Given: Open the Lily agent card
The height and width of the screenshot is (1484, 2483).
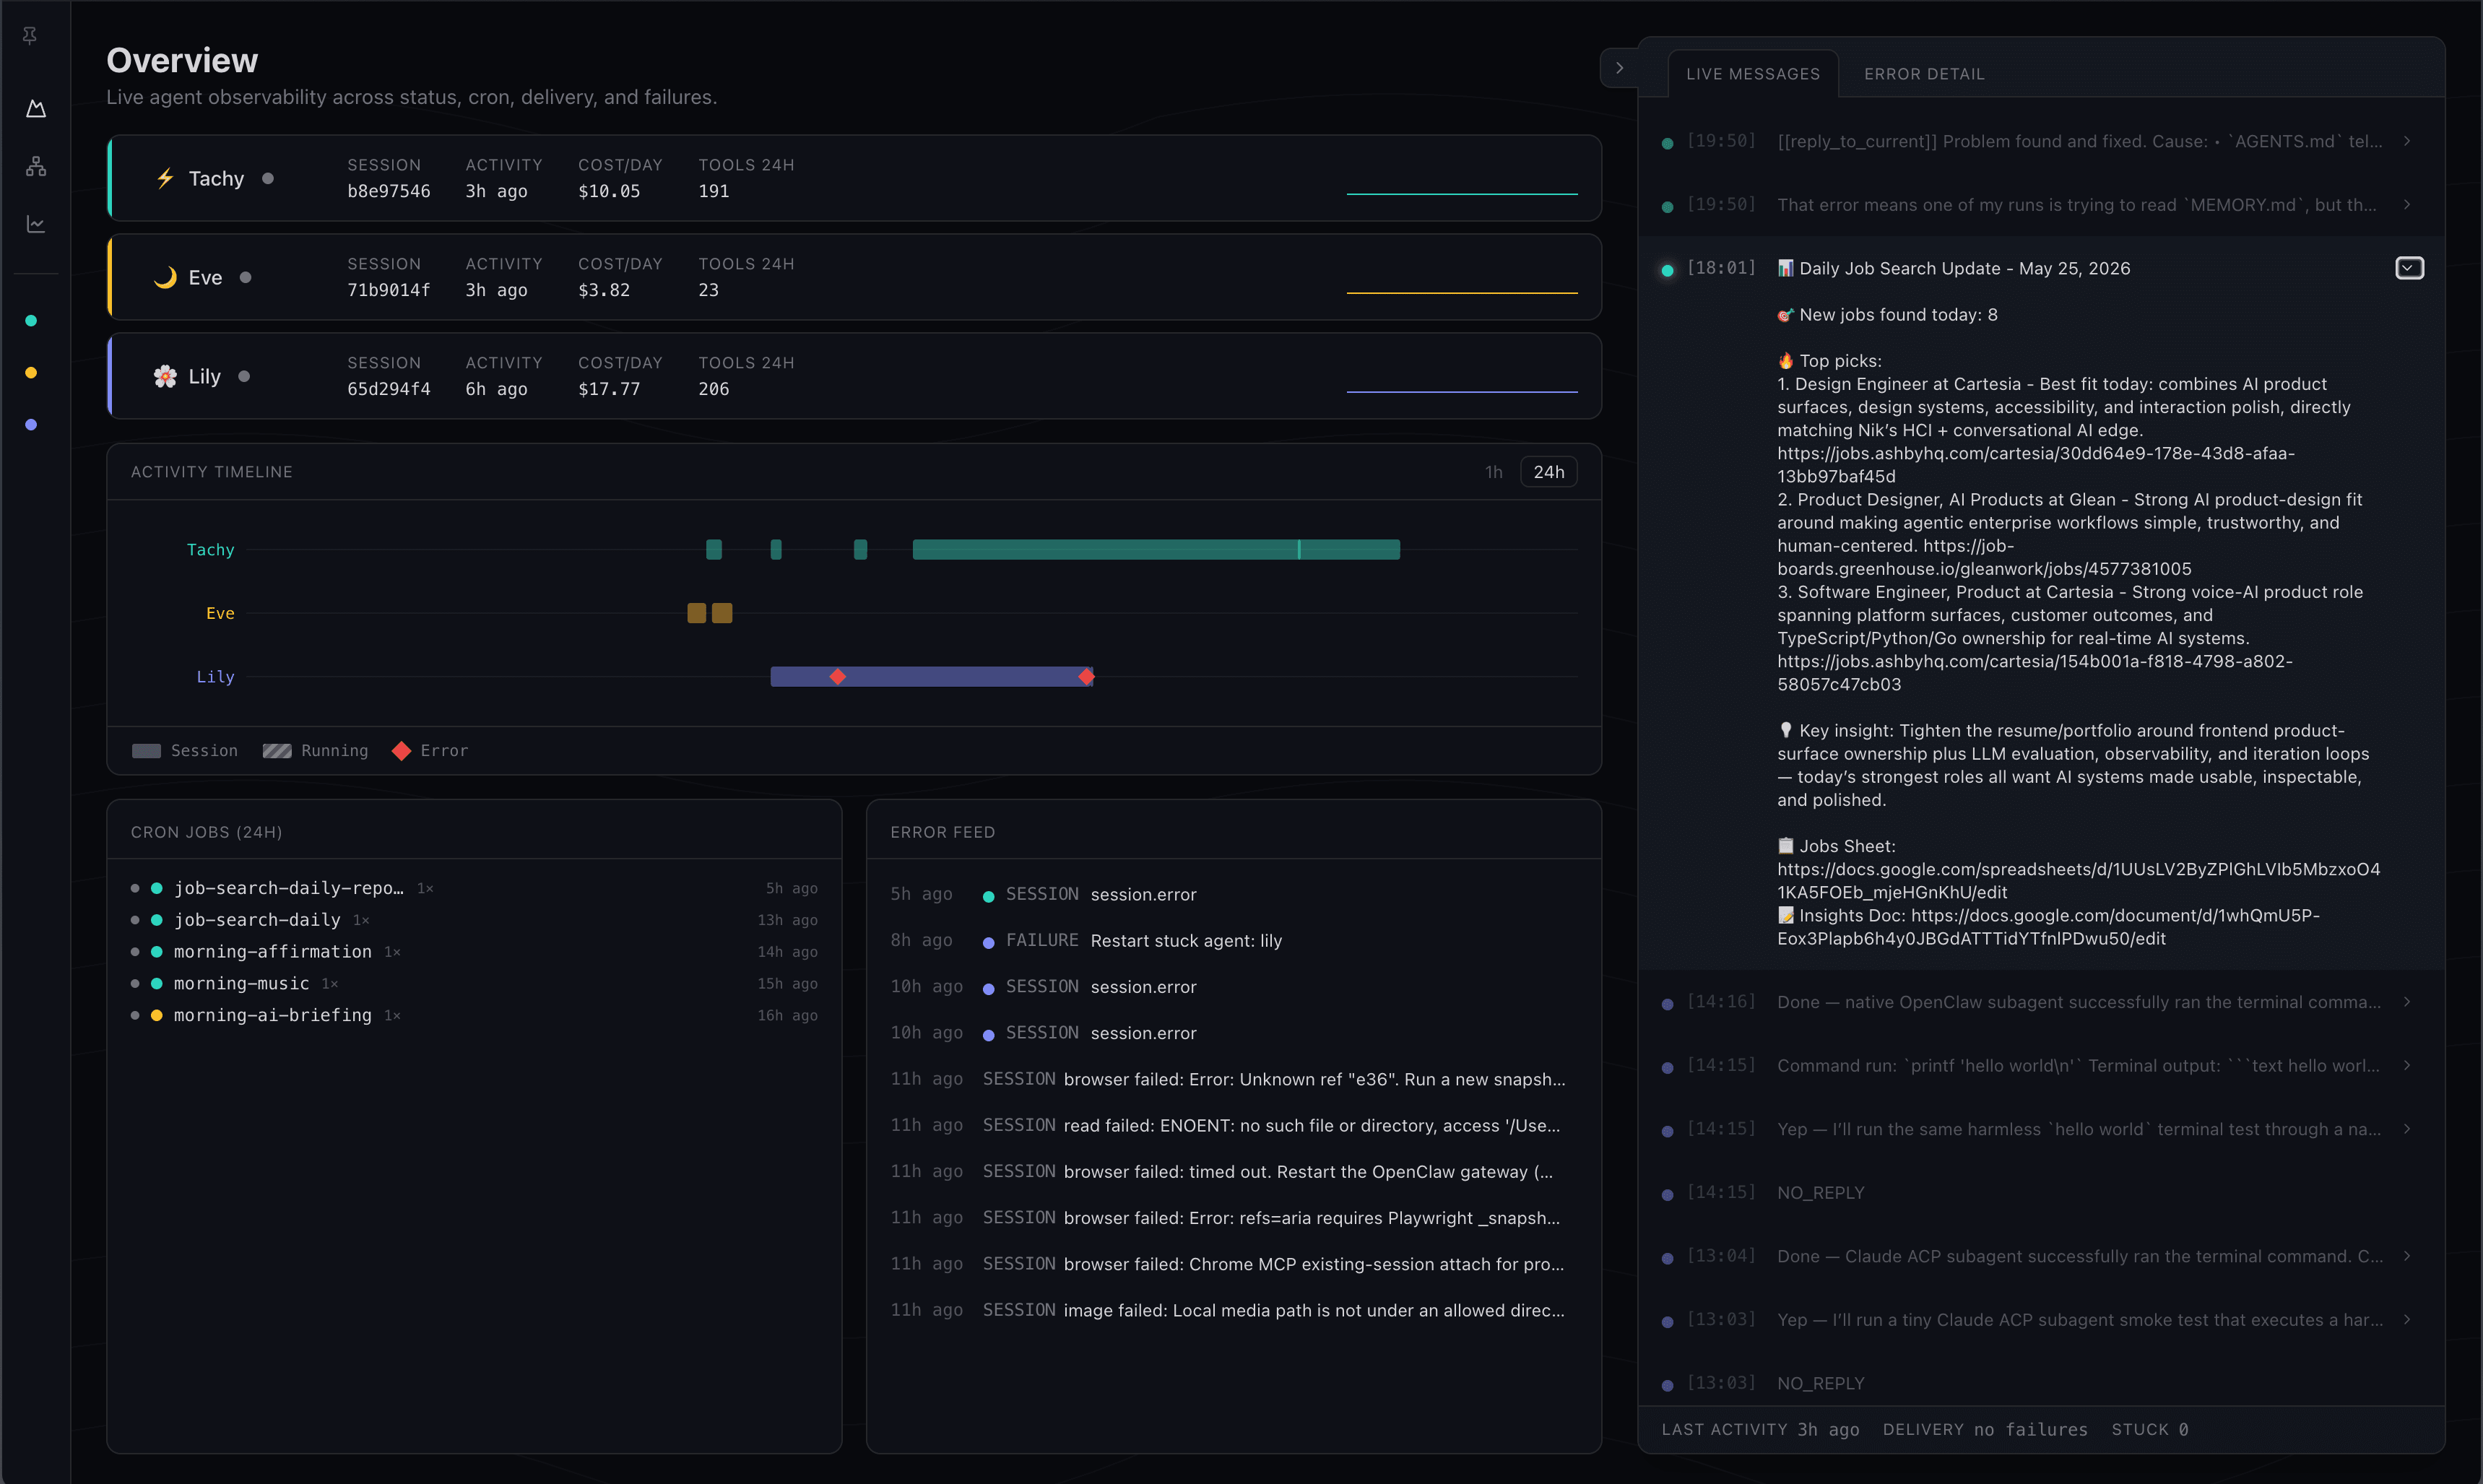Looking at the screenshot, I should click(854, 376).
